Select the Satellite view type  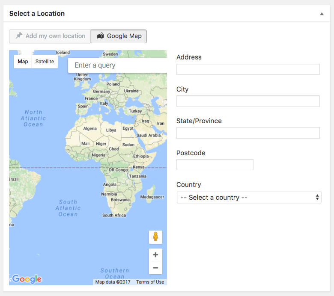tap(45, 62)
